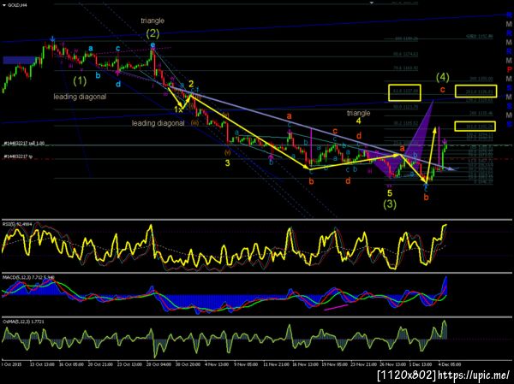Select the blue arrow marker at October high
Viewport: 514px width, 384px height.
tap(52, 39)
